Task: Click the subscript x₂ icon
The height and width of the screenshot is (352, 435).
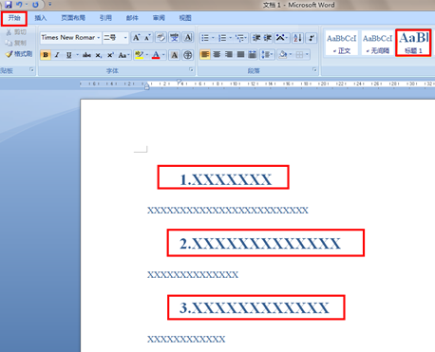Action: click(99, 55)
